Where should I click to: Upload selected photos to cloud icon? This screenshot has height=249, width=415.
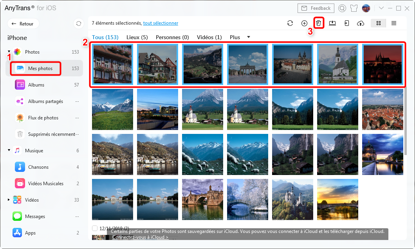click(x=361, y=23)
